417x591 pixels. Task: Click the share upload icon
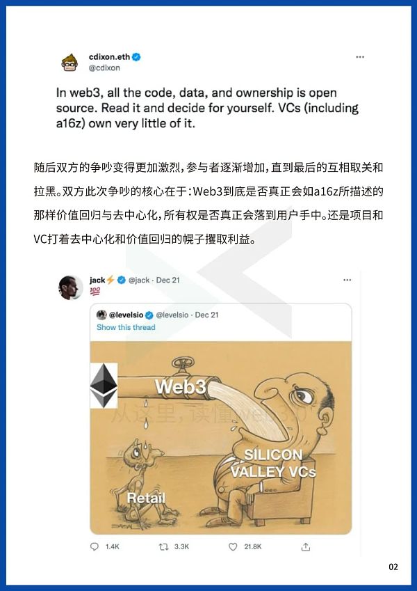pos(306,546)
